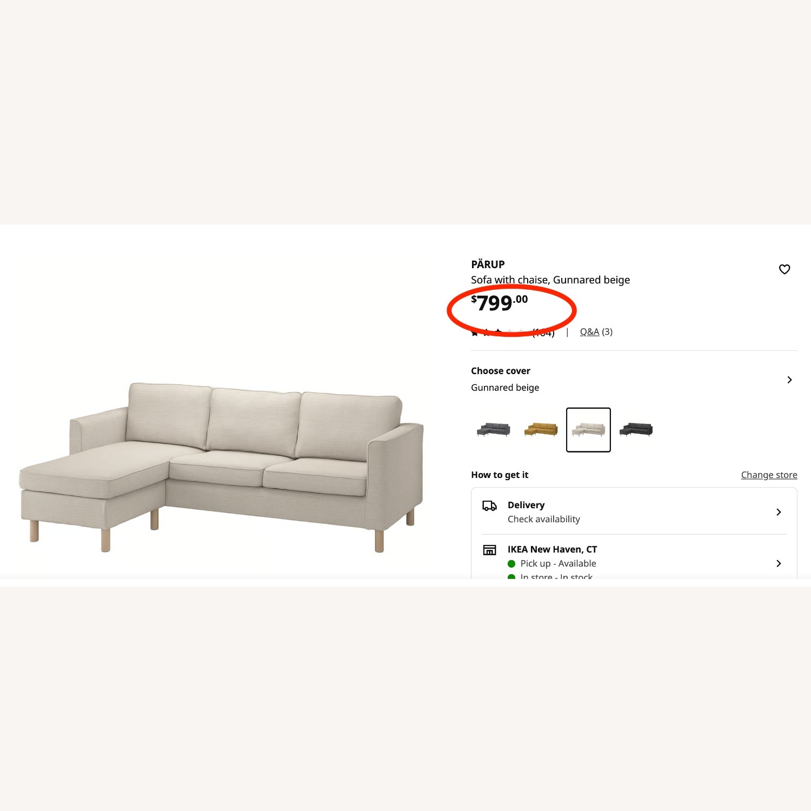The image size is (811, 811).
Task: Select the Gunnared beige cover swatch
Action: pyautogui.click(x=588, y=430)
